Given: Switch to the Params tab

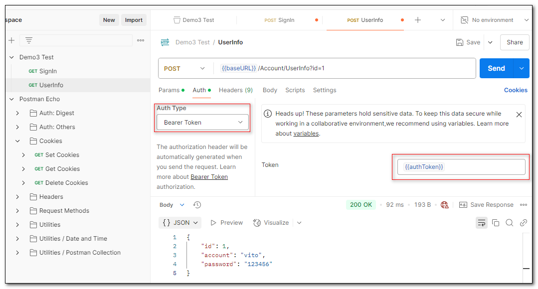Looking at the screenshot, I should pyautogui.click(x=171, y=90).
